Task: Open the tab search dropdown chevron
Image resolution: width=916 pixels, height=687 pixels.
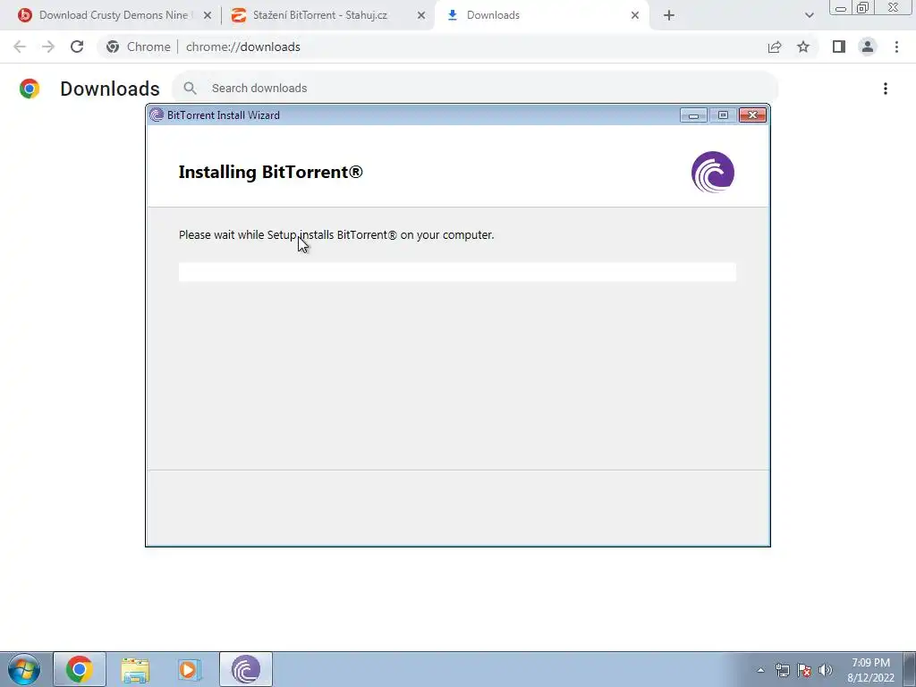Action: click(x=809, y=15)
